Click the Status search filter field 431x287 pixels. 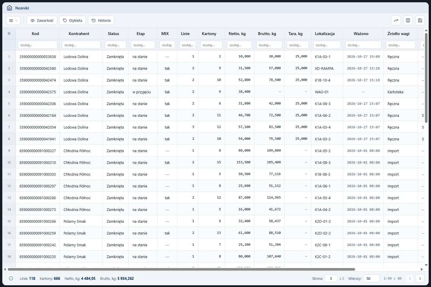tap(116, 45)
